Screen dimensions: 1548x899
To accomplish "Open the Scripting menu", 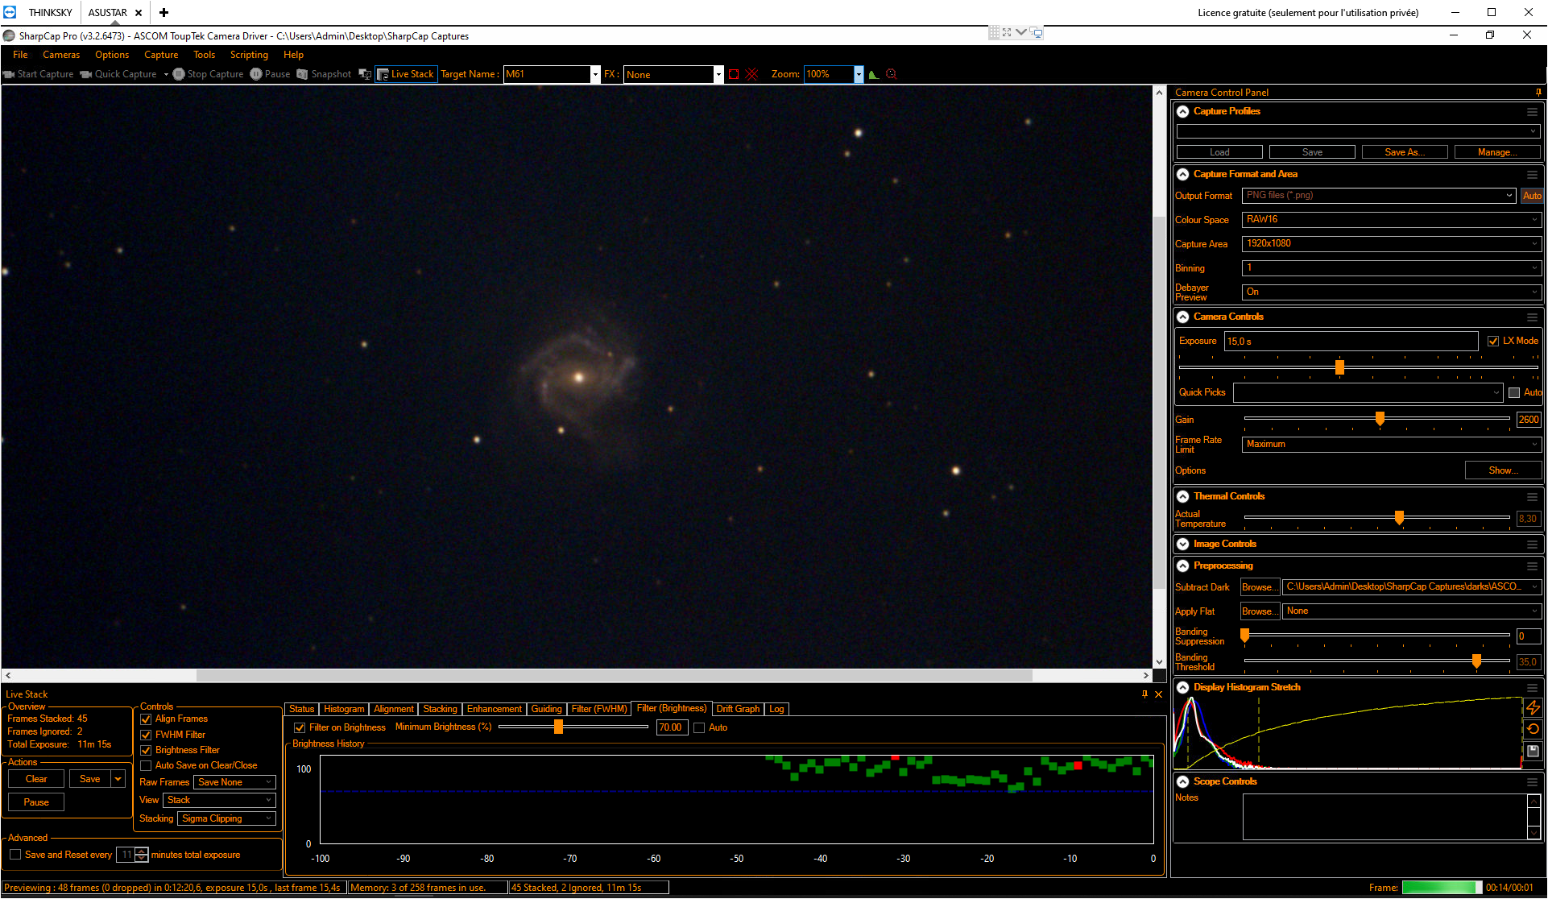I will click(x=249, y=55).
